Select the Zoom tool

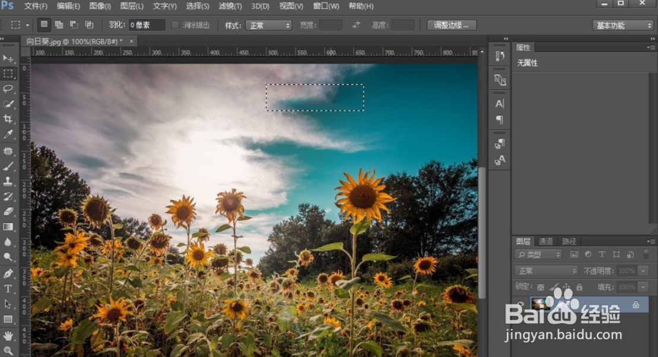click(x=8, y=350)
